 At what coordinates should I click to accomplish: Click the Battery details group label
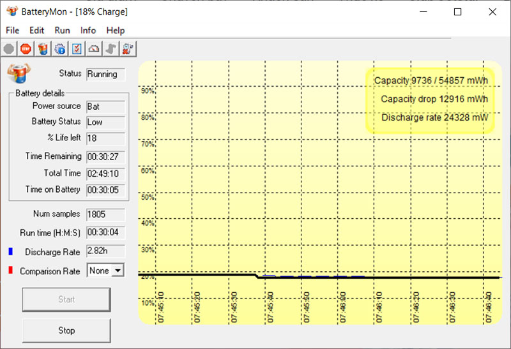[40, 93]
